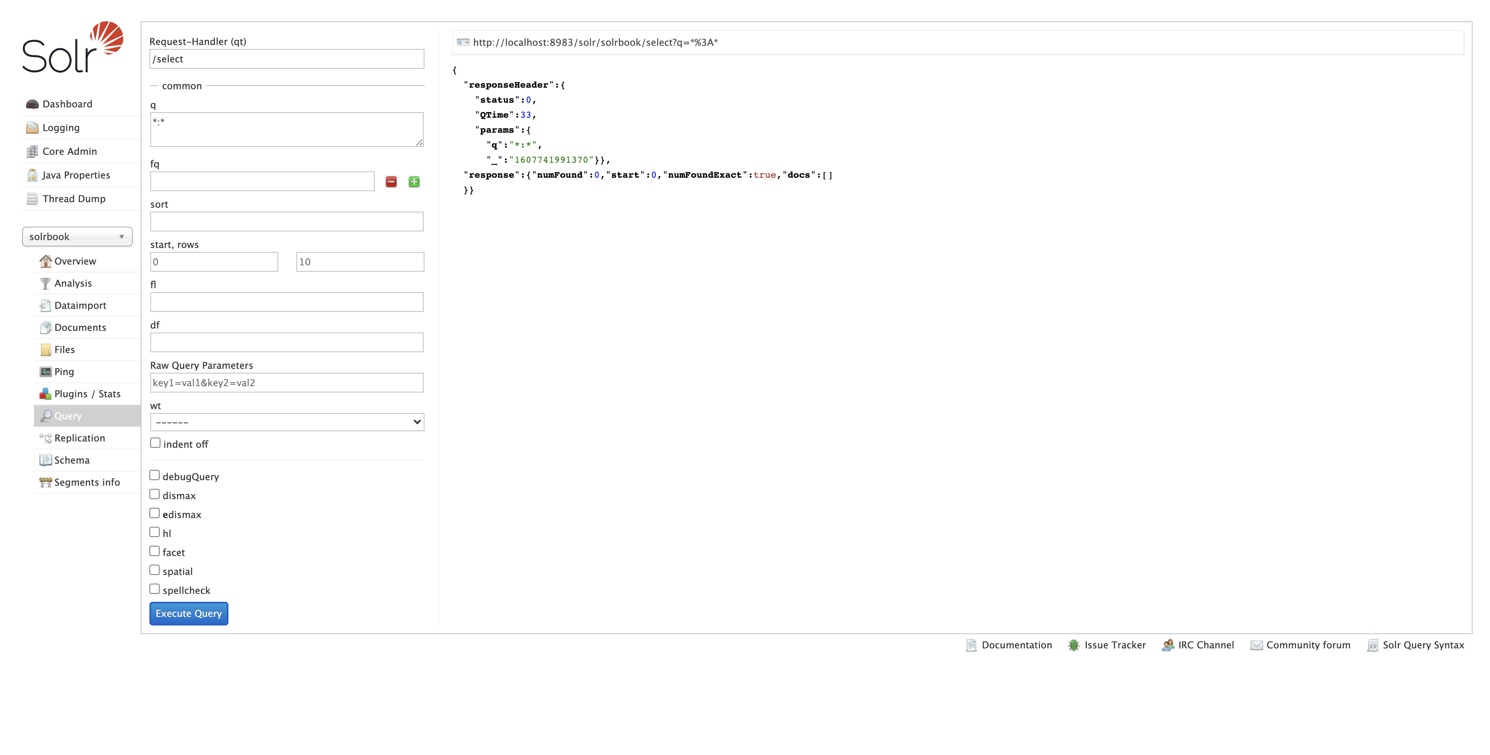
Task: Click the df default field input
Action: point(287,342)
